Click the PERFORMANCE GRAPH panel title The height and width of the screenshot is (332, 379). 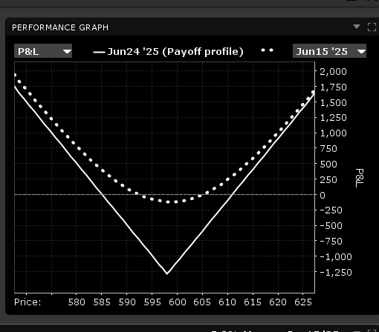coord(60,27)
